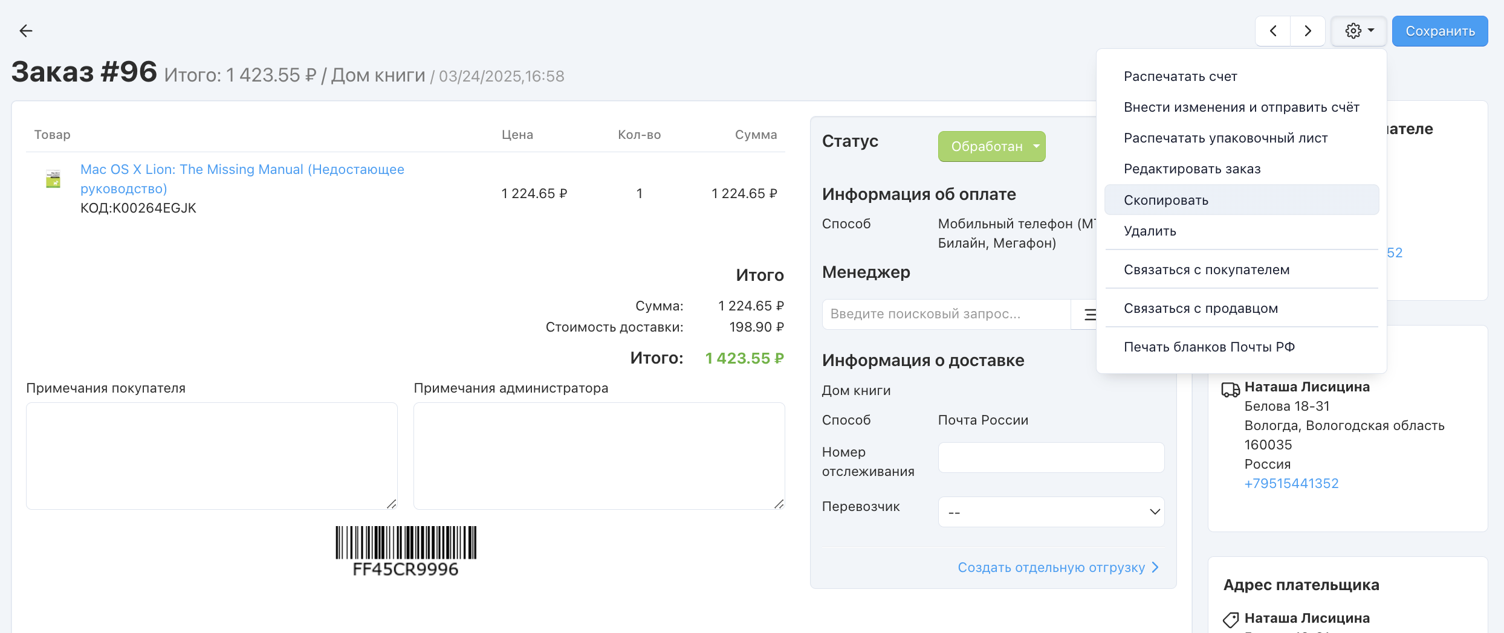Image resolution: width=1504 pixels, height=633 pixels.
Task: Click the manager list picker icon
Action: pos(1089,314)
